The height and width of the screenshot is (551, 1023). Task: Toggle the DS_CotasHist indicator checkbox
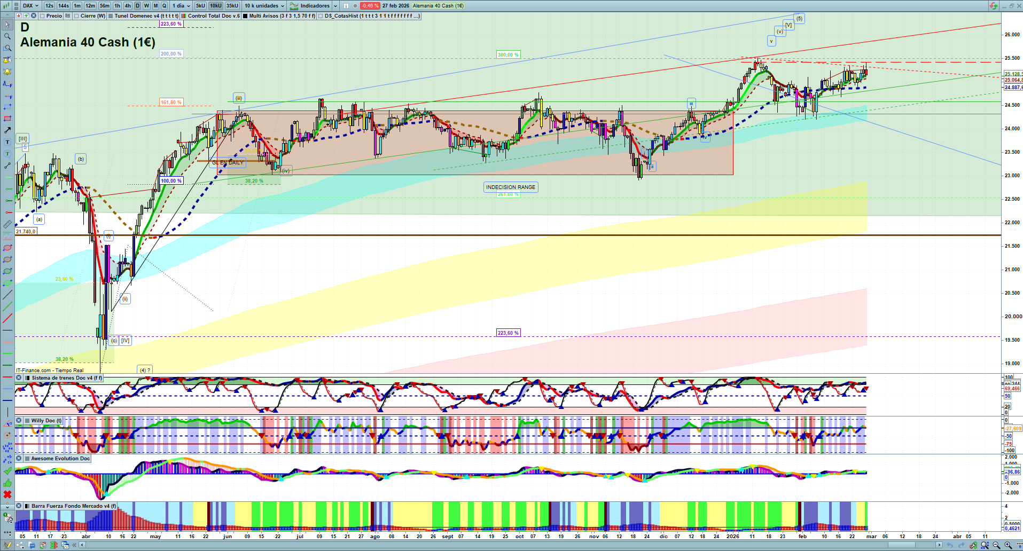(x=321, y=16)
